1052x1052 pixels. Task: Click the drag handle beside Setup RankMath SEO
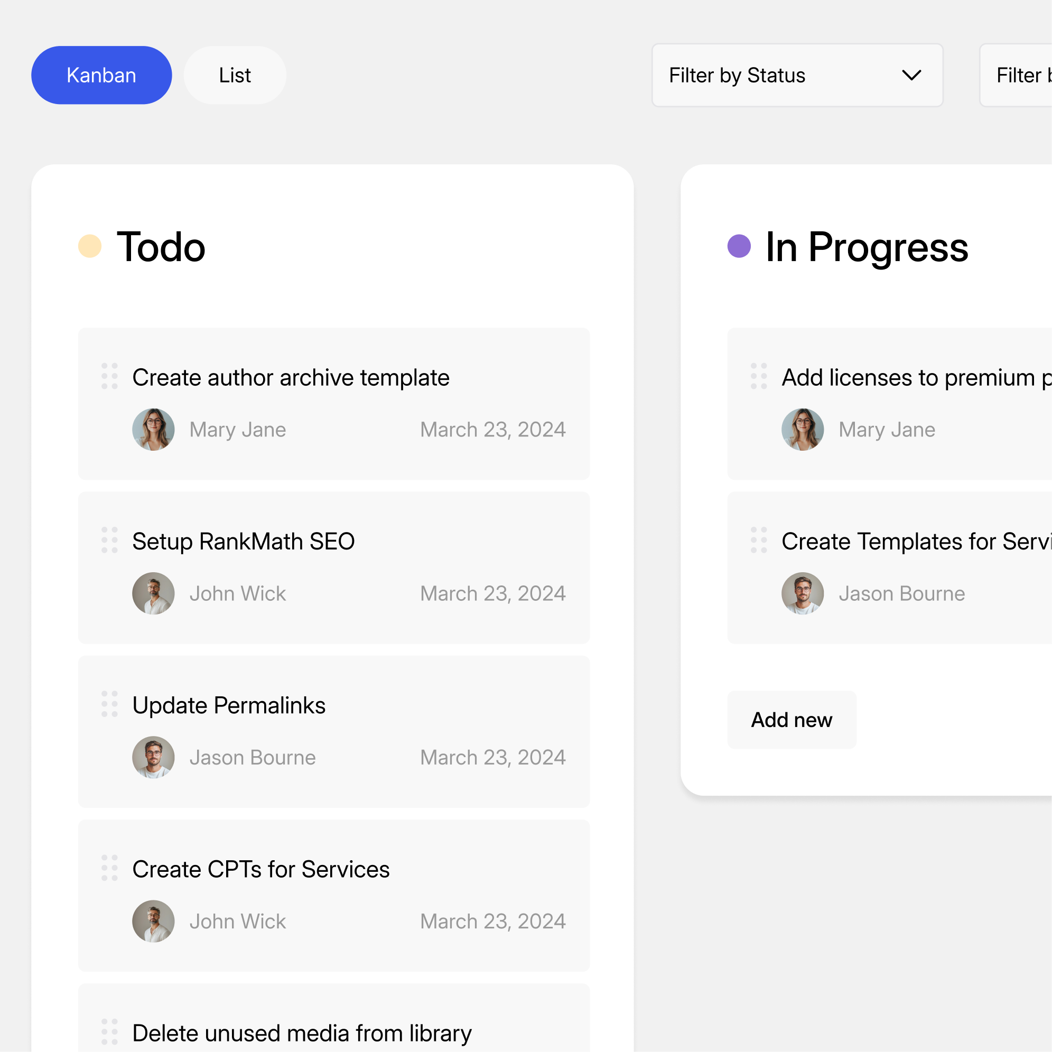click(x=109, y=540)
